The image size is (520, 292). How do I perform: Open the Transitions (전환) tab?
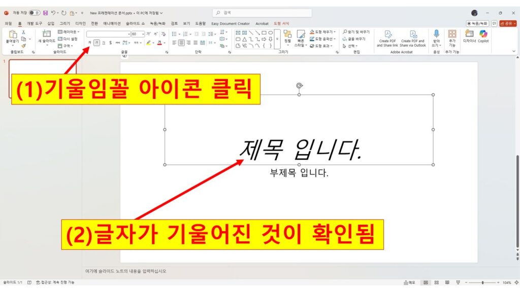pyautogui.click(x=94, y=23)
